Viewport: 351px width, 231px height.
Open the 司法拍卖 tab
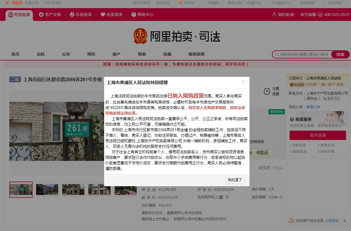click(x=19, y=15)
